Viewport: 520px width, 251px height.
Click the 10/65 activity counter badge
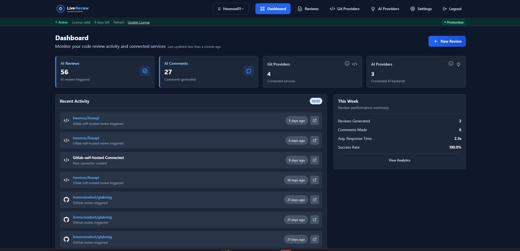click(316, 101)
